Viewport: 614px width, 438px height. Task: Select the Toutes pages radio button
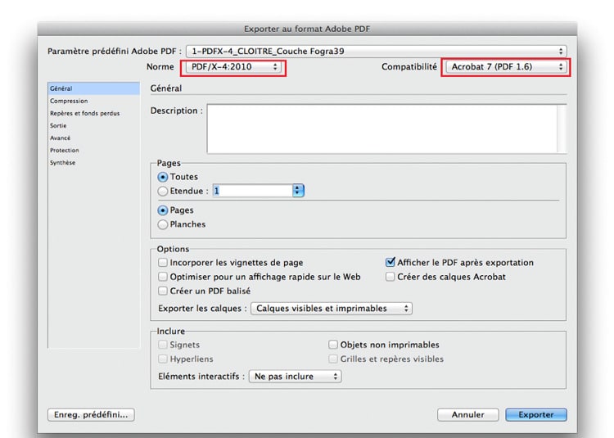[x=163, y=177]
